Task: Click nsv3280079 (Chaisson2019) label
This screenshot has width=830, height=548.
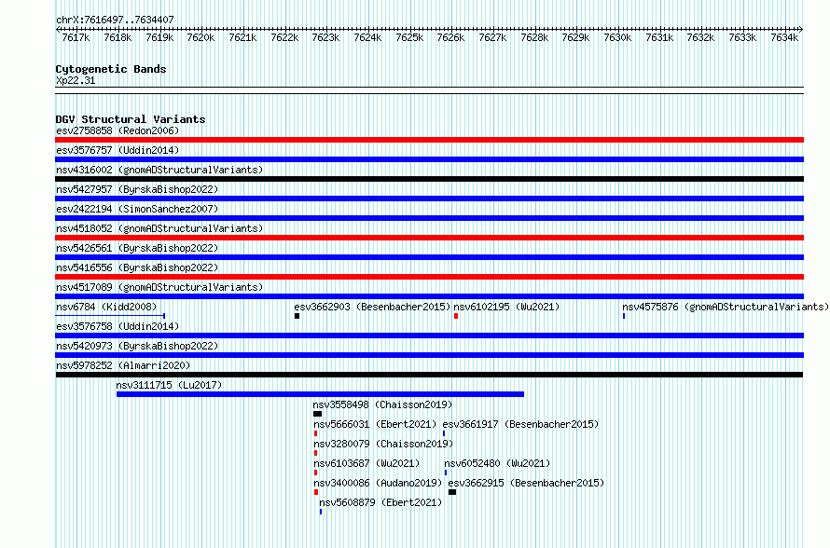Action: pos(383,444)
